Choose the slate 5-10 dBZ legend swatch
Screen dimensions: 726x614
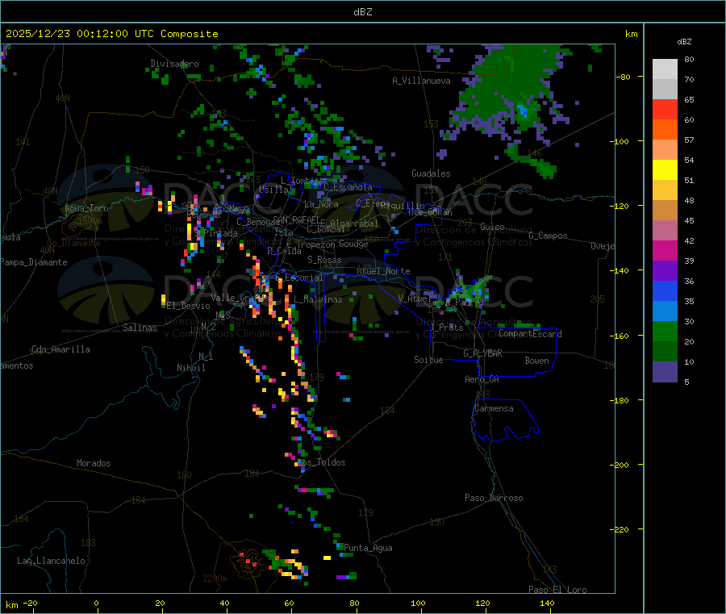point(665,372)
